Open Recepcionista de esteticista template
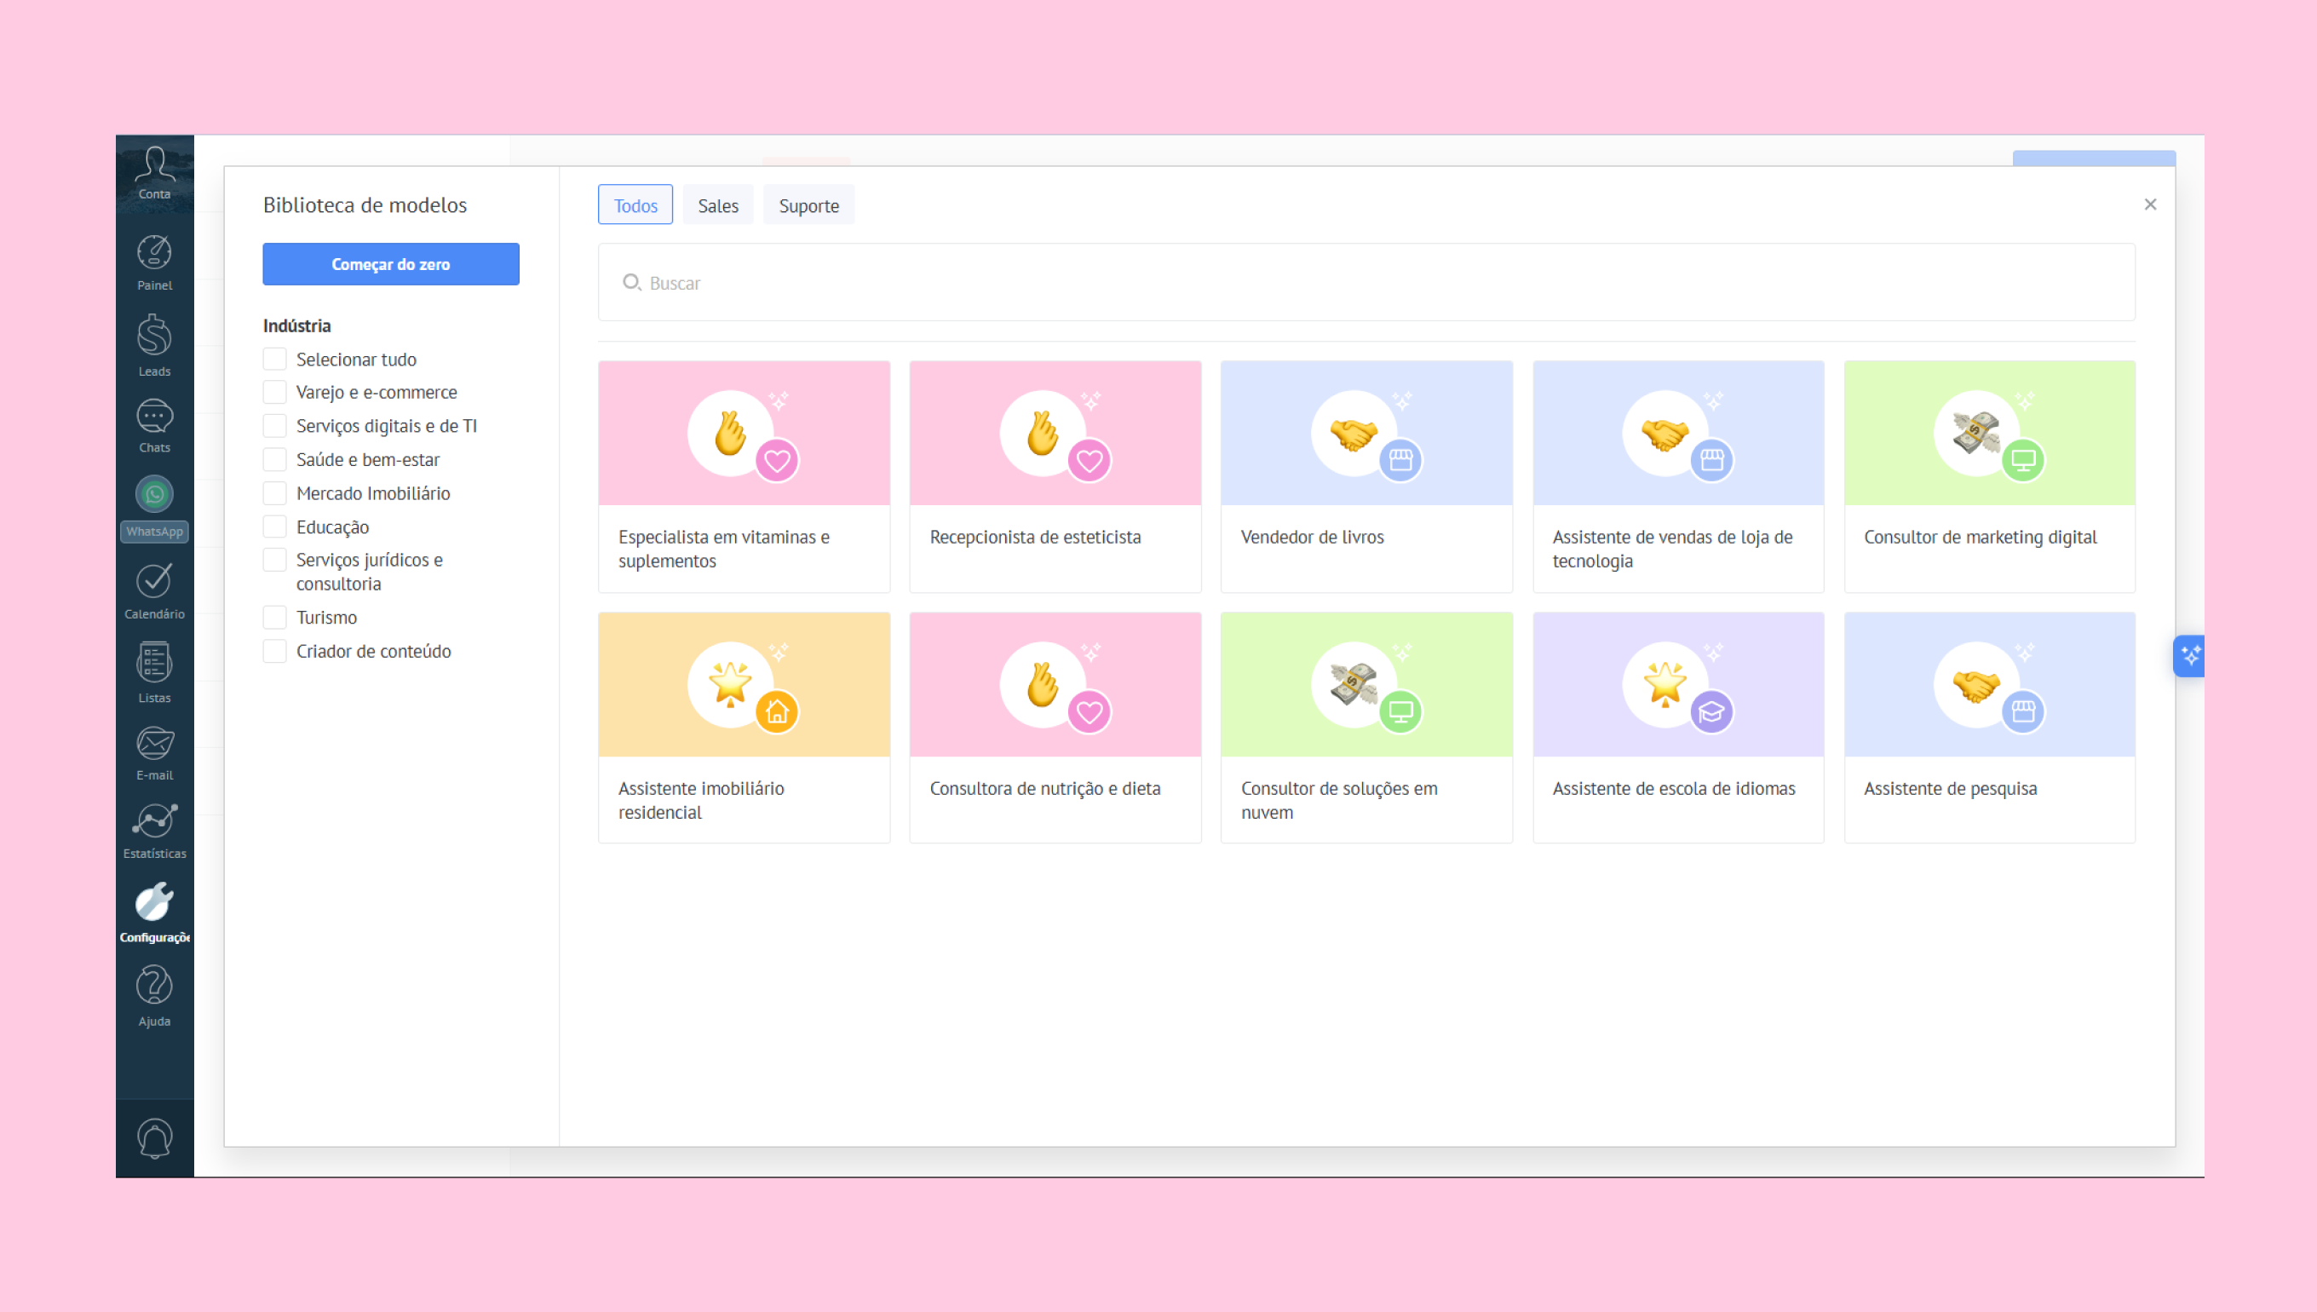 [x=1055, y=477]
